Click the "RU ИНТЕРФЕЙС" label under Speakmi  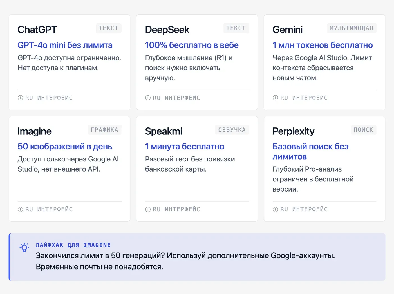[x=176, y=209]
